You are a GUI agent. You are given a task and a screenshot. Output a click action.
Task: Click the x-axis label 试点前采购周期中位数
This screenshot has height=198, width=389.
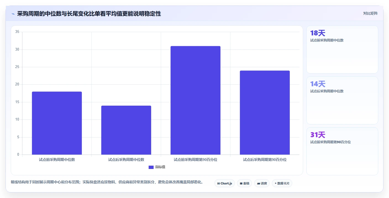57,160
